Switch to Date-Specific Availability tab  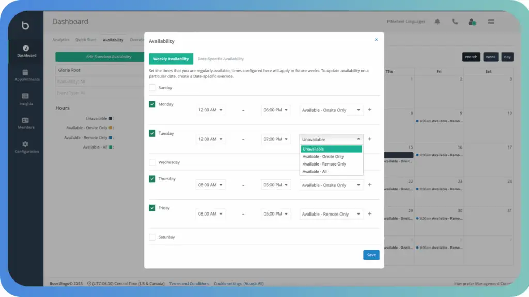coord(221,59)
